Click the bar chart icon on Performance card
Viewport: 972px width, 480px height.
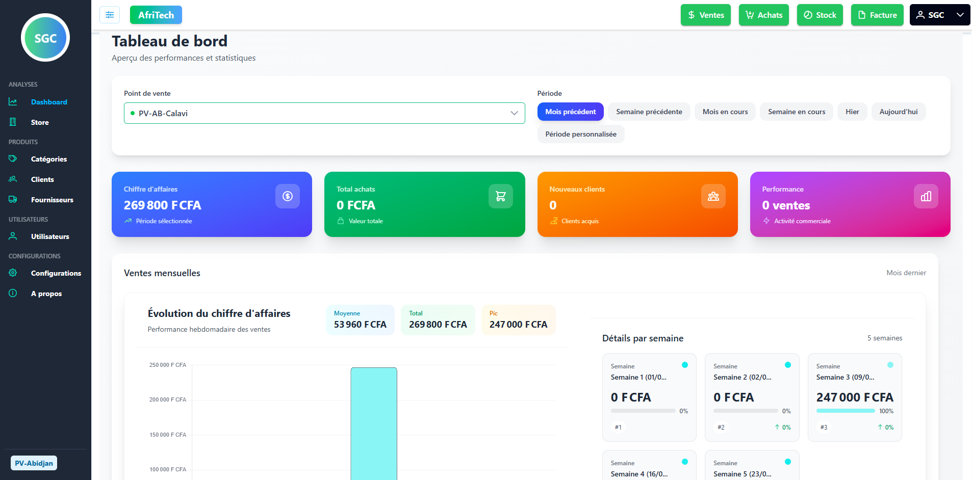pyautogui.click(x=926, y=196)
